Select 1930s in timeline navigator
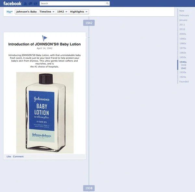 [183, 72]
